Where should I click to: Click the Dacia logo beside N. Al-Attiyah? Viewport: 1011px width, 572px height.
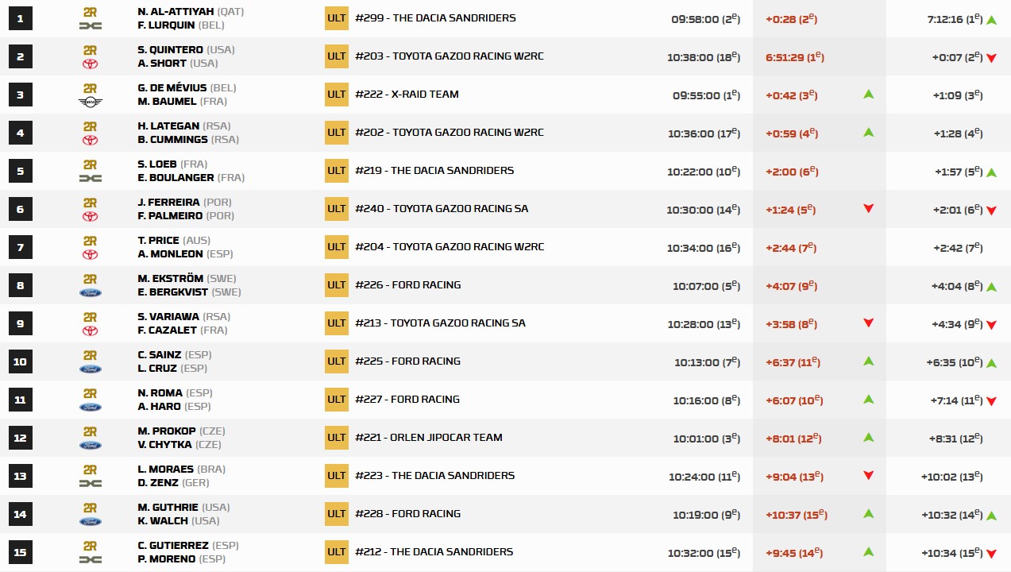click(x=90, y=26)
